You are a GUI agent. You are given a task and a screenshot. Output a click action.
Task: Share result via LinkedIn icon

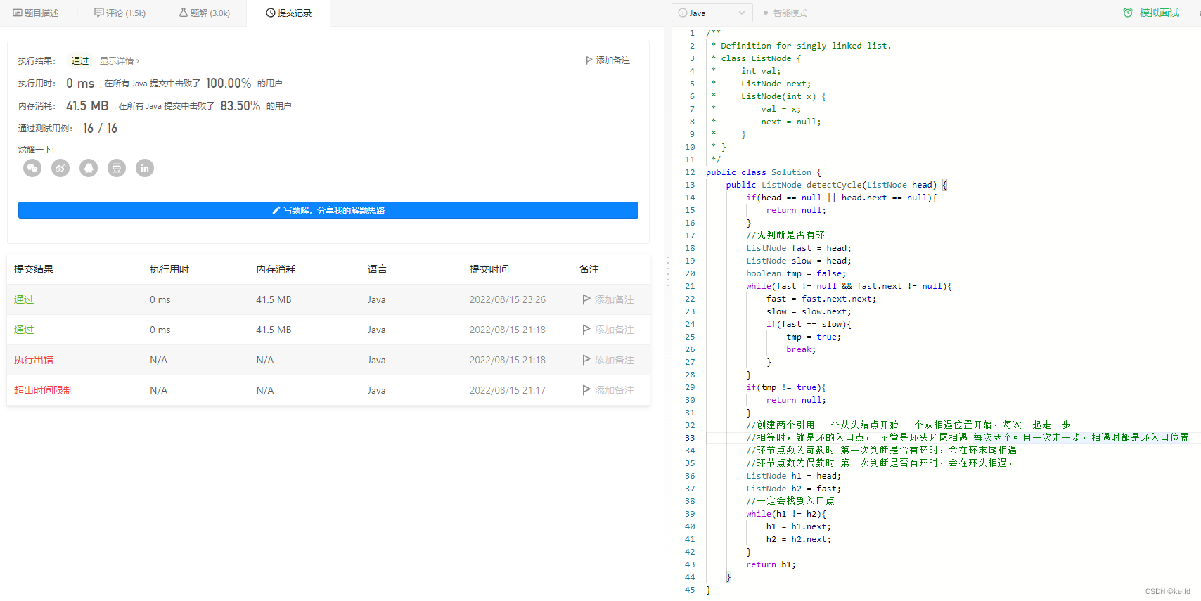pos(145,168)
